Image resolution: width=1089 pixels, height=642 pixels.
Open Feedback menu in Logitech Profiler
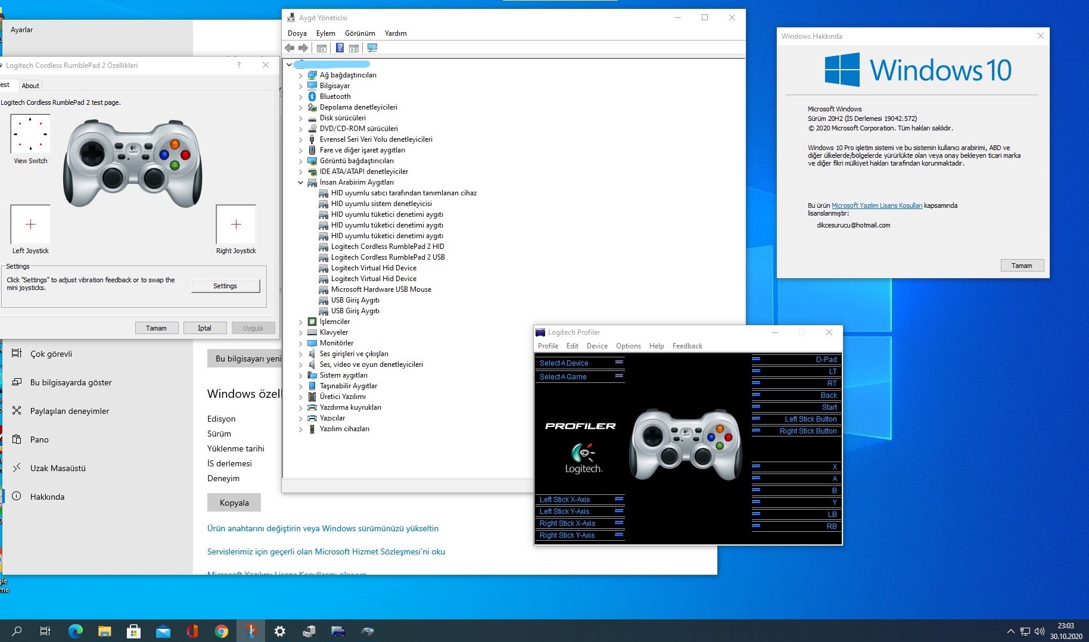687,346
